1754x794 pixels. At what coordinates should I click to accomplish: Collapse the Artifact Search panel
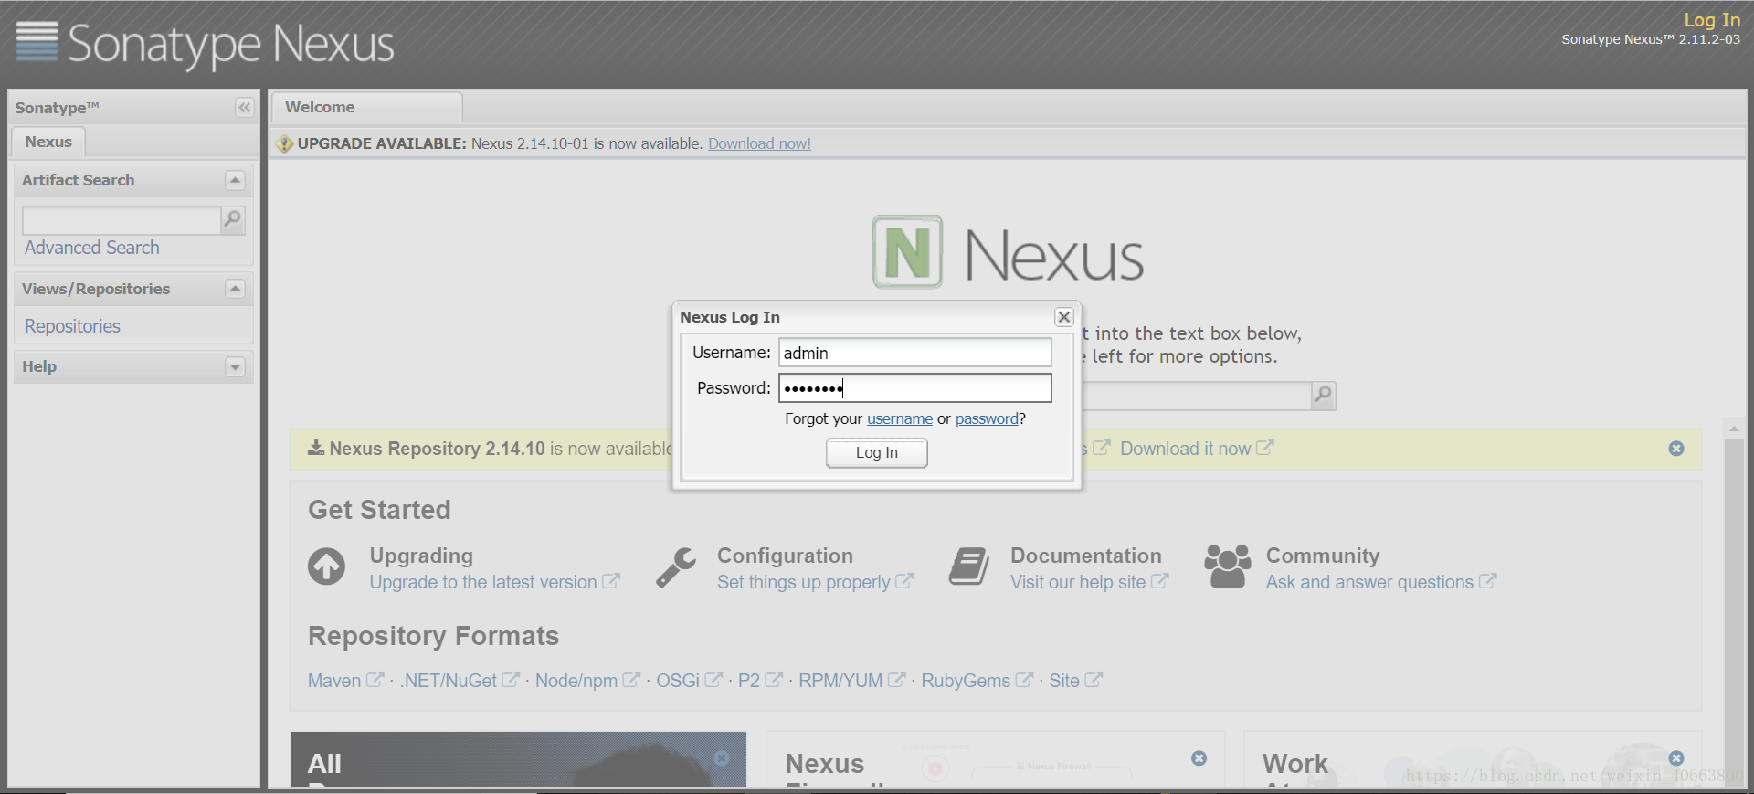click(x=235, y=181)
